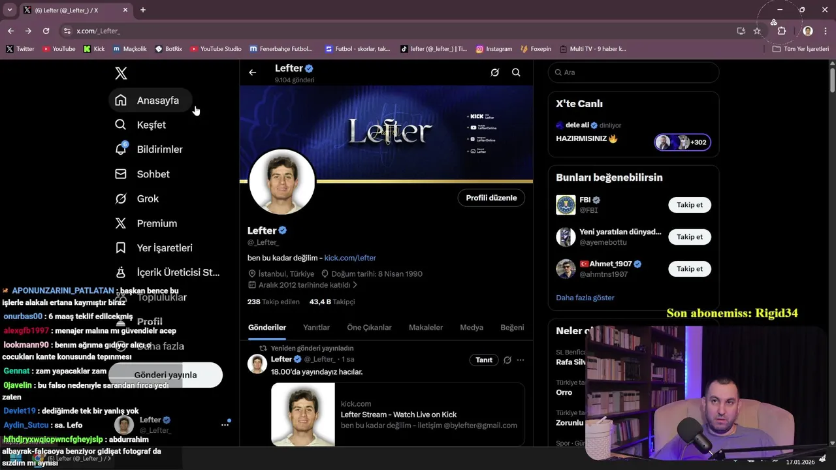Select the Gönderiler tab

(x=267, y=328)
